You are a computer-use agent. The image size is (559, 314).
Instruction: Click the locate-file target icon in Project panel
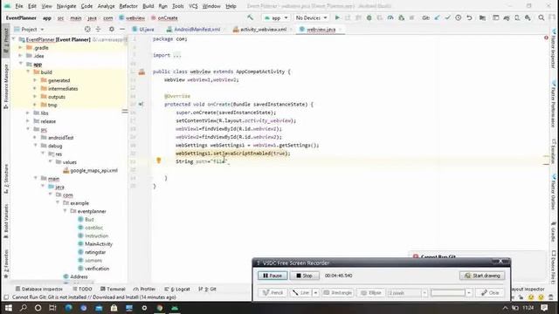(87, 29)
